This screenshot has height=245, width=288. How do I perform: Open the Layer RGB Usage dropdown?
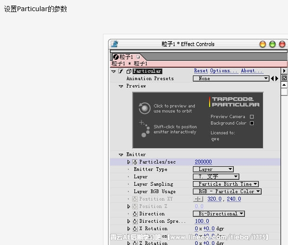[x=227, y=191]
